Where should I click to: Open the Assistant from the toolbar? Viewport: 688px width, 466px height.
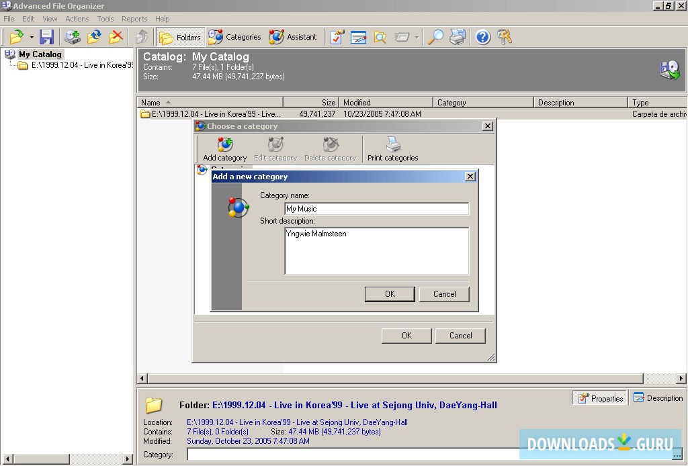click(x=293, y=37)
